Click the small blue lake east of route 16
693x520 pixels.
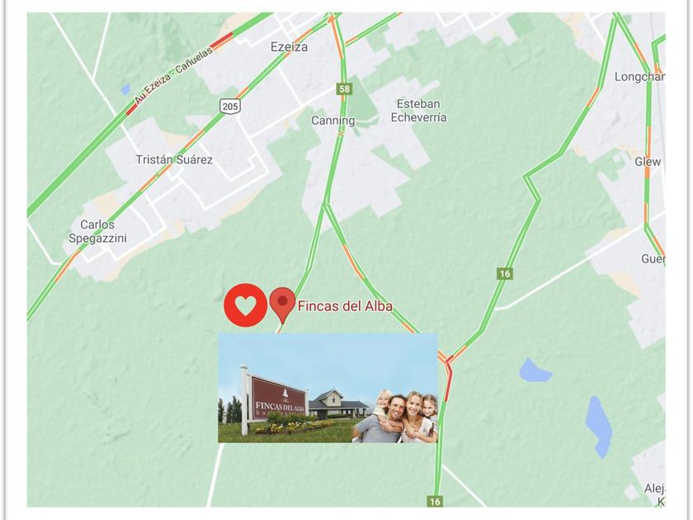pyautogui.click(x=534, y=371)
